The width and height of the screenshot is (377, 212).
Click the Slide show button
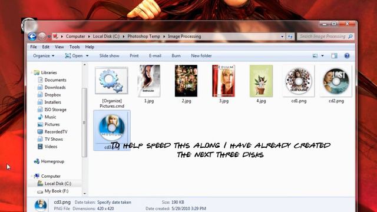(x=109, y=56)
